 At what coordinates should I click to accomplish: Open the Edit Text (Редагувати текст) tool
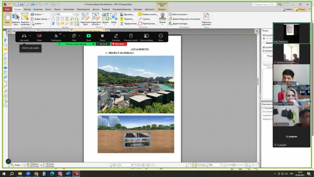(85, 19)
